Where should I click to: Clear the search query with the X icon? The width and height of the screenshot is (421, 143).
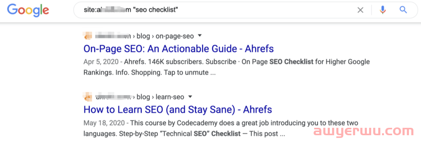360,10
